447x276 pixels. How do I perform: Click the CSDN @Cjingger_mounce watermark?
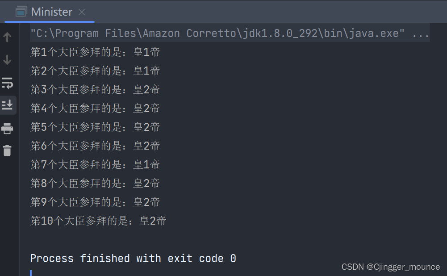pyautogui.click(x=391, y=267)
